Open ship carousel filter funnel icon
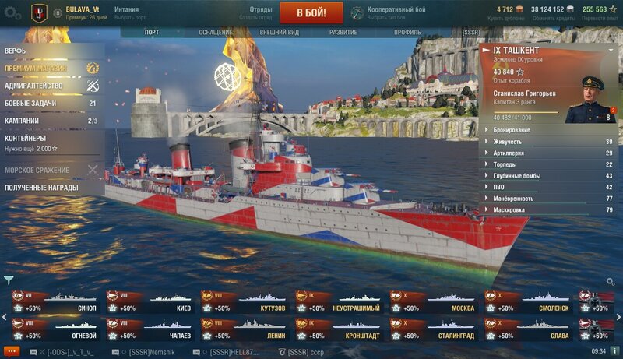Image resolution: width=623 pixels, height=359 pixels. point(9,280)
